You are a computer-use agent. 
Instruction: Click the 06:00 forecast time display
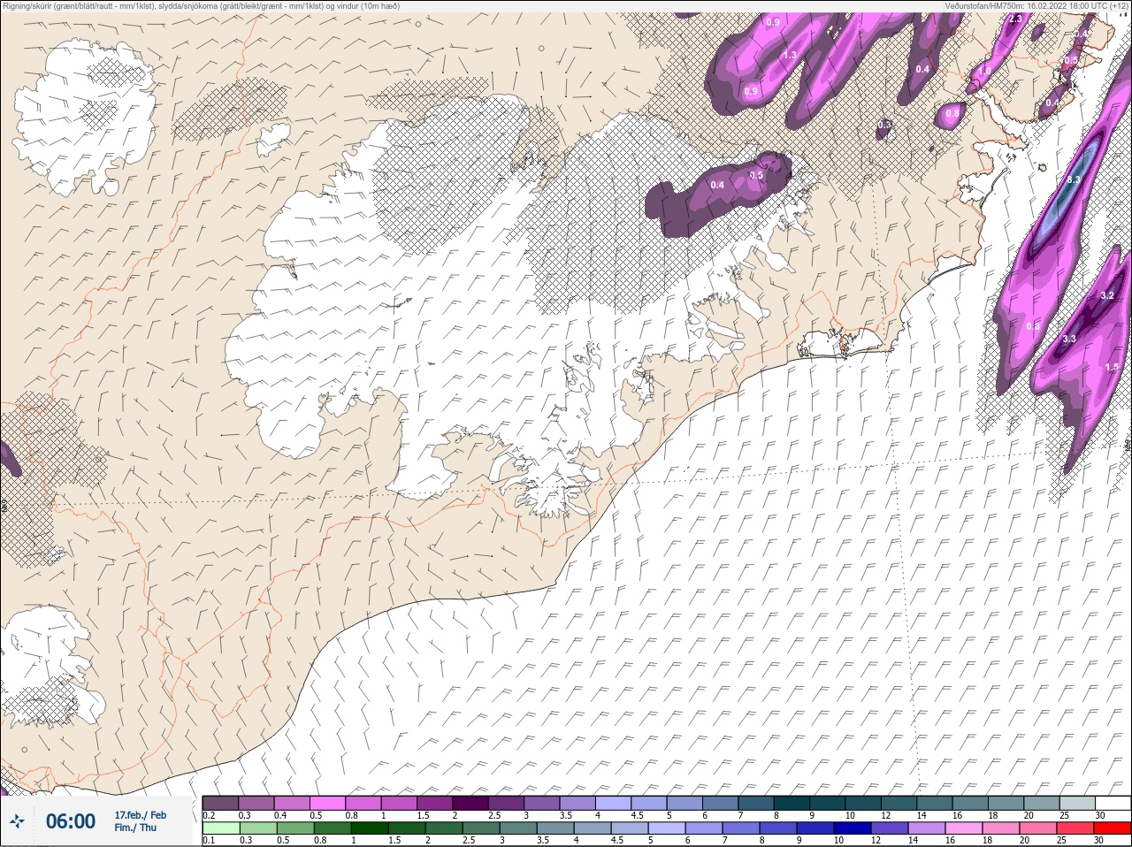[70, 821]
